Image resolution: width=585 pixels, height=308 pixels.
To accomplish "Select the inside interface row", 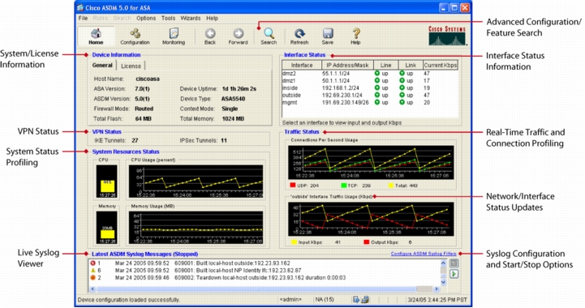I will pyautogui.click(x=369, y=88).
